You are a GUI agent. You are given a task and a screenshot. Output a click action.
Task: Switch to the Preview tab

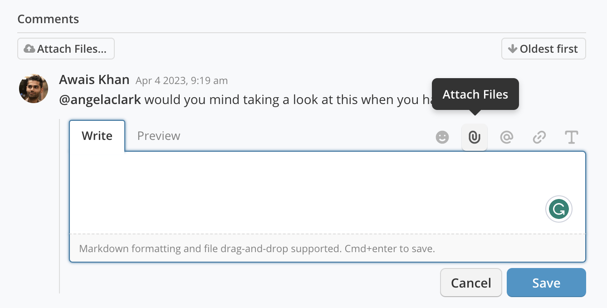click(159, 136)
